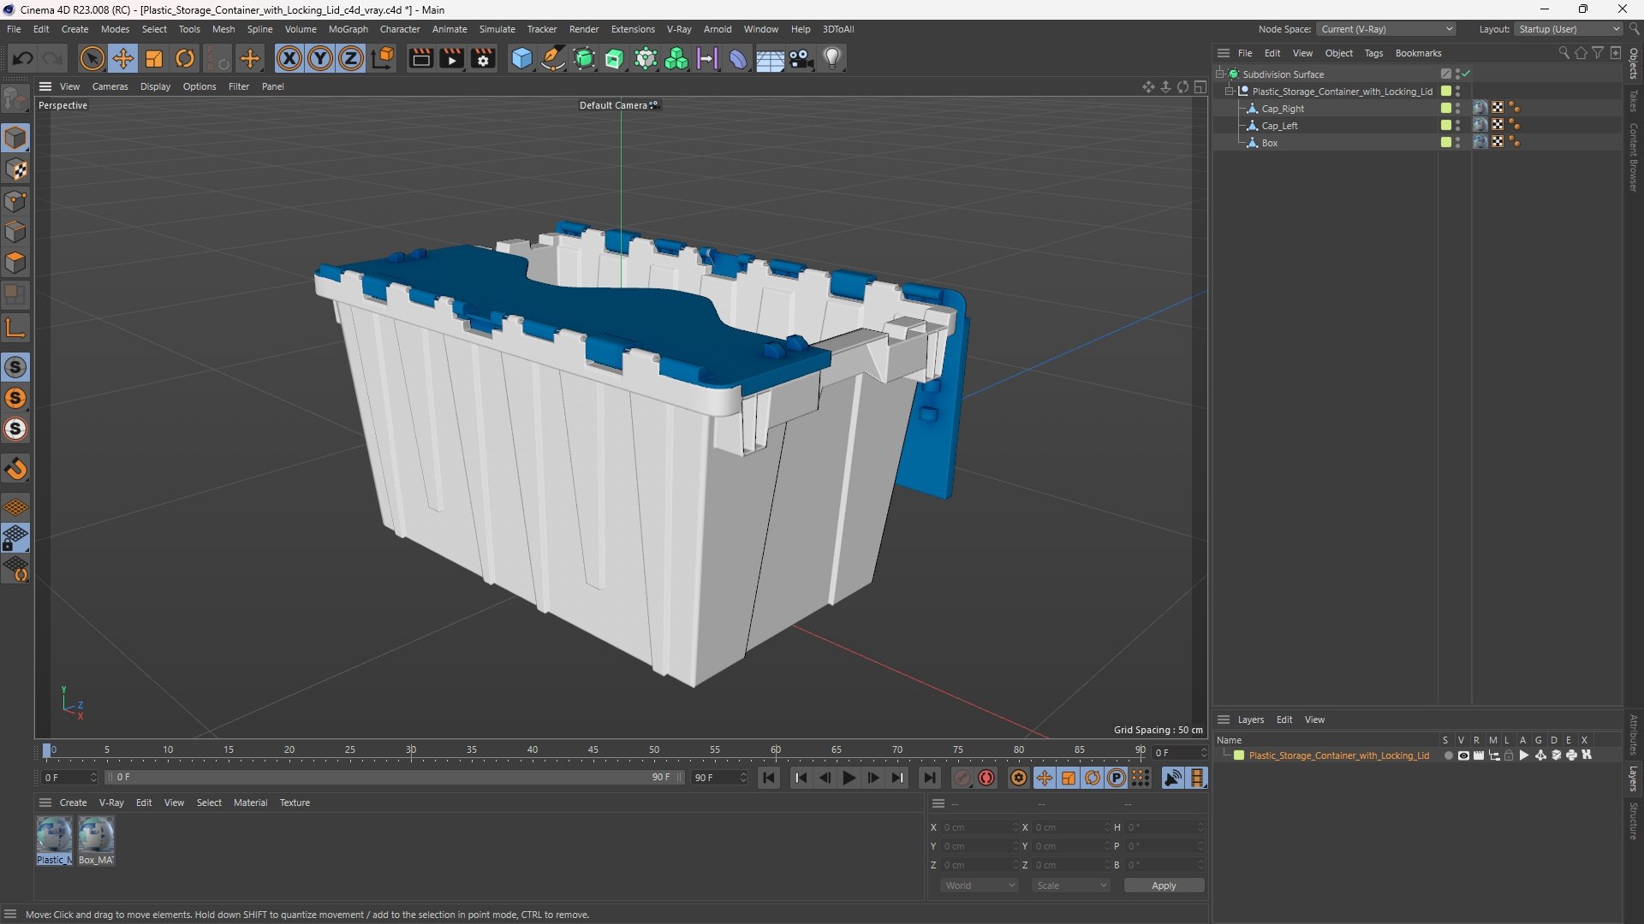Select the Rotate tool
1644x924 pixels.
(185, 58)
